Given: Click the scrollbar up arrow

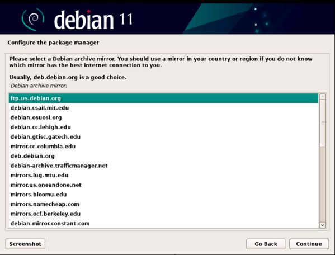Looking at the screenshot, I should (x=322, y=97).
